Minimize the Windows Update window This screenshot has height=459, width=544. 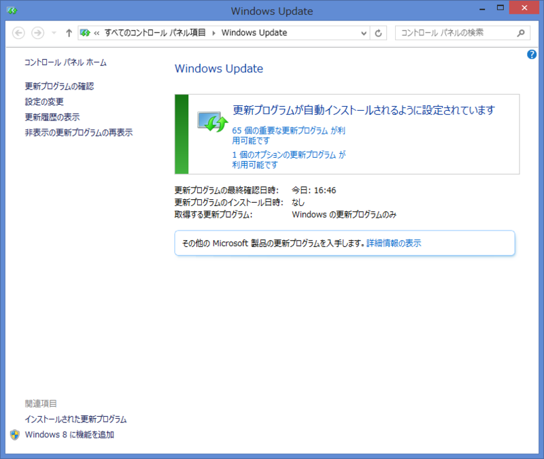(x=482, y=8)
